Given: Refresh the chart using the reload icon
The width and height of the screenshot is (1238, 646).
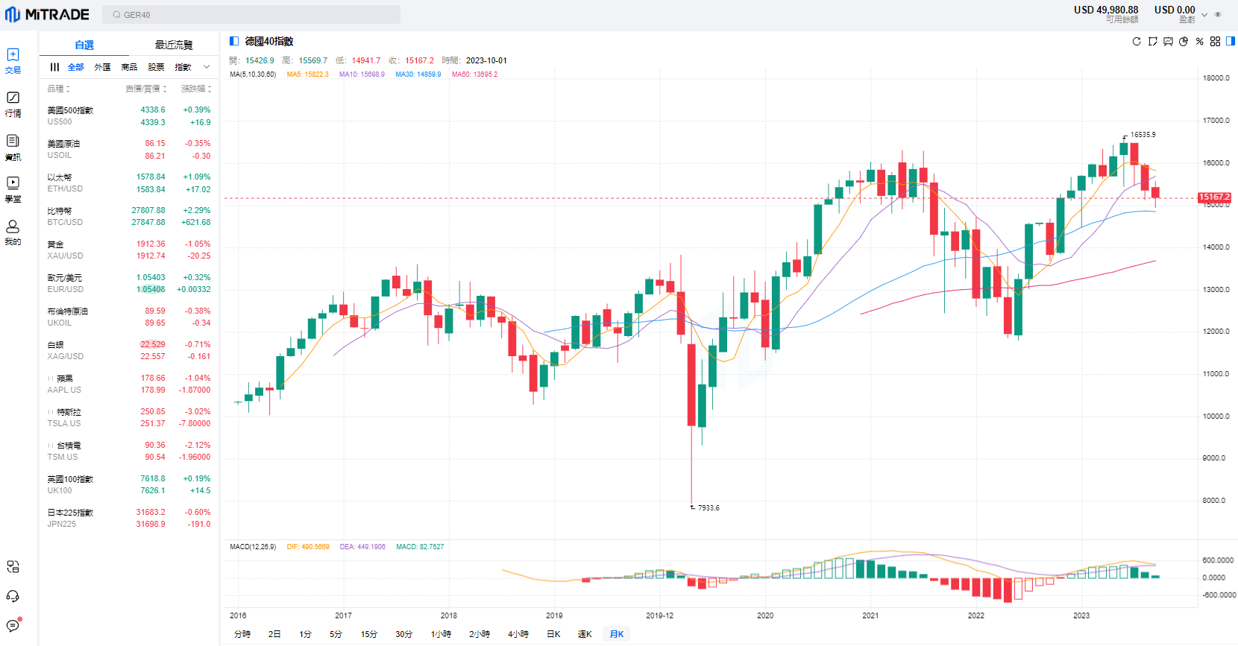Looking at the screenshot, I should click(x=1136, y=42).
